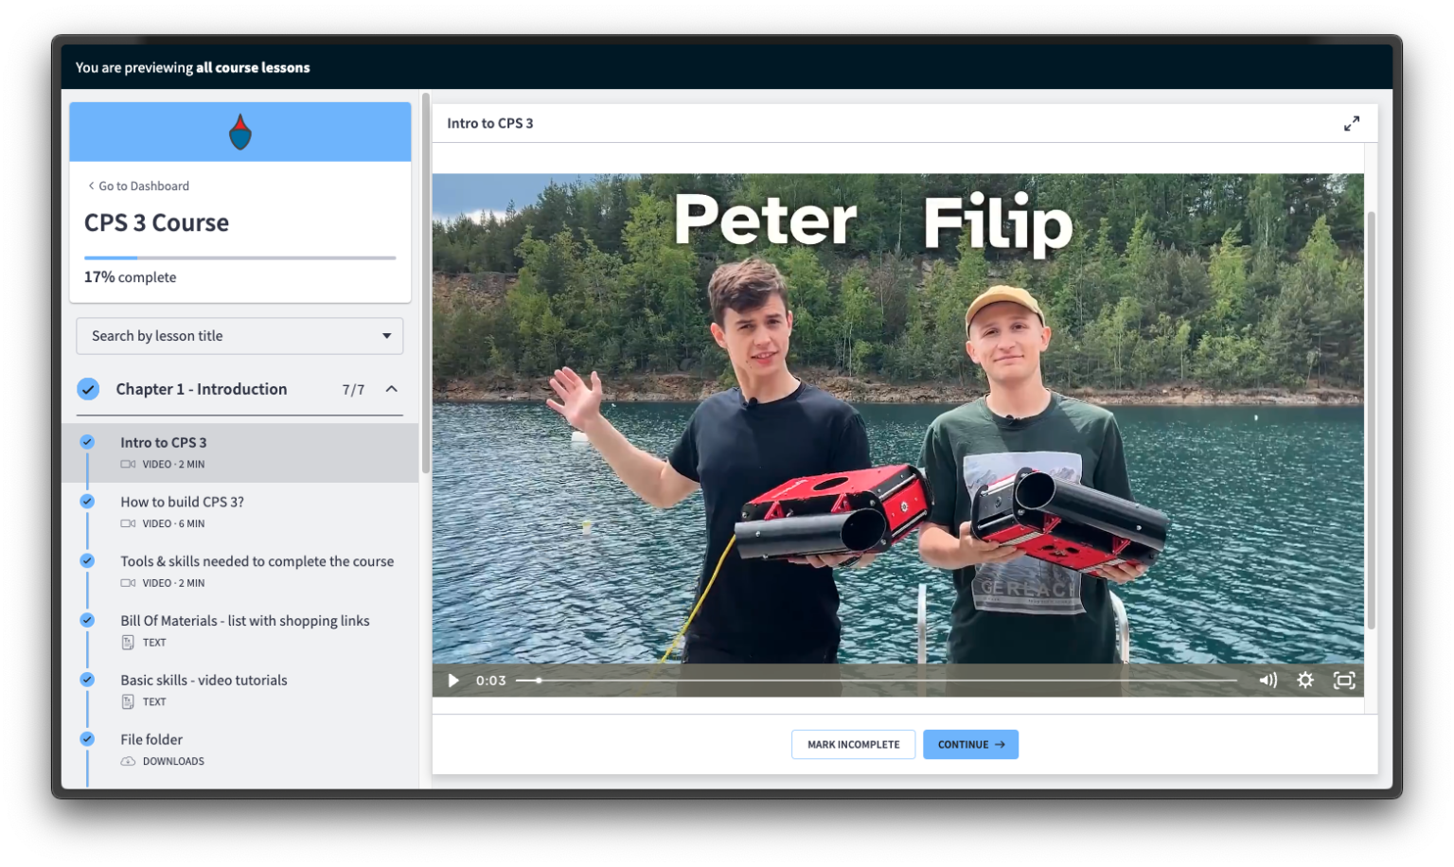The width and height of the screenshot is (1454, 867).
Task: Go back using the Dashboard chevron
Action: (92, 186)
